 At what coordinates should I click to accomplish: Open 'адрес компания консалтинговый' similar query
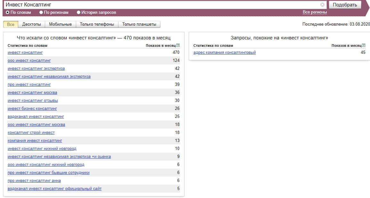[x=224, y=53]
